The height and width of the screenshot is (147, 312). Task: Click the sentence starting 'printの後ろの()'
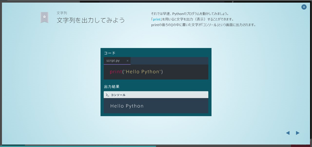[204, 25]
